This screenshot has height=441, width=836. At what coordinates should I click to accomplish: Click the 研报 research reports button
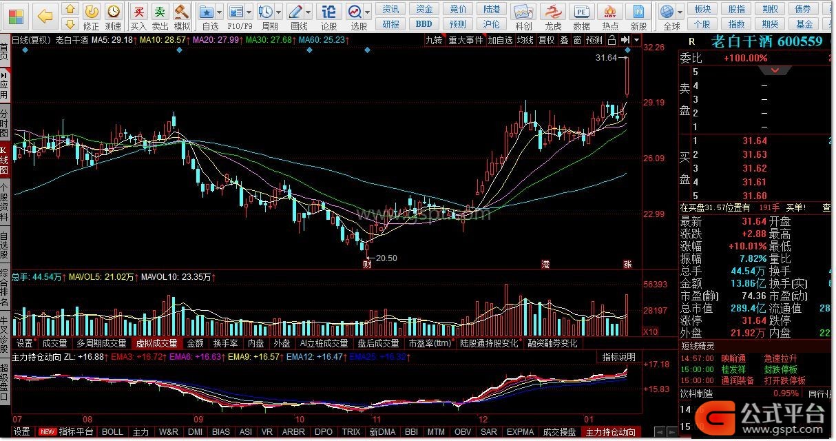[x=390, y=24]
